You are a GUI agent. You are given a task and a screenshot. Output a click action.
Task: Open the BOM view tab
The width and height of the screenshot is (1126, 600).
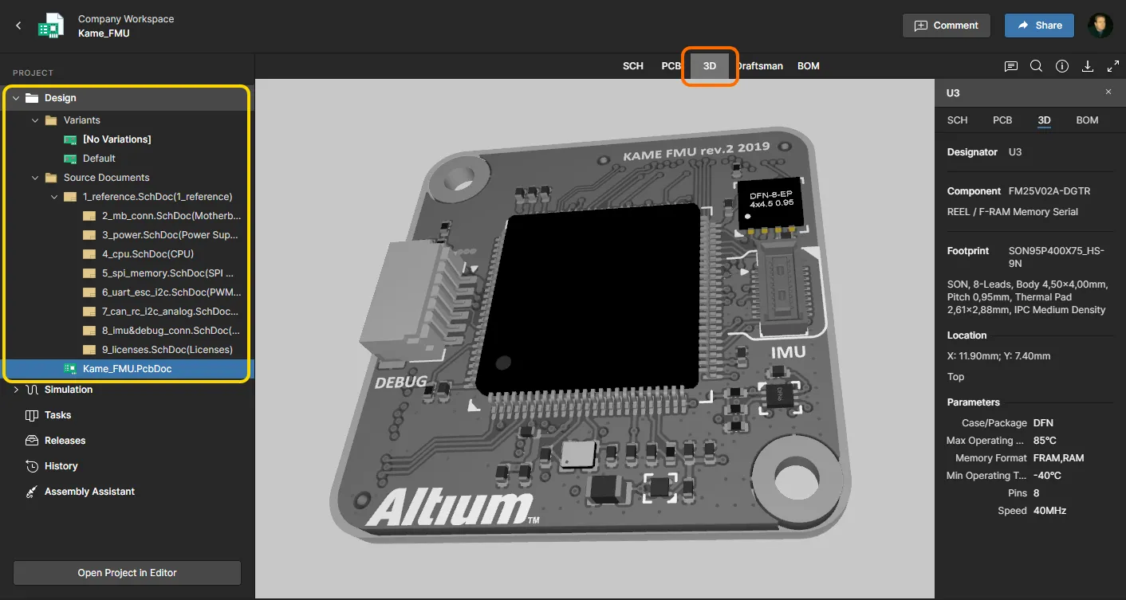[809, 66]
